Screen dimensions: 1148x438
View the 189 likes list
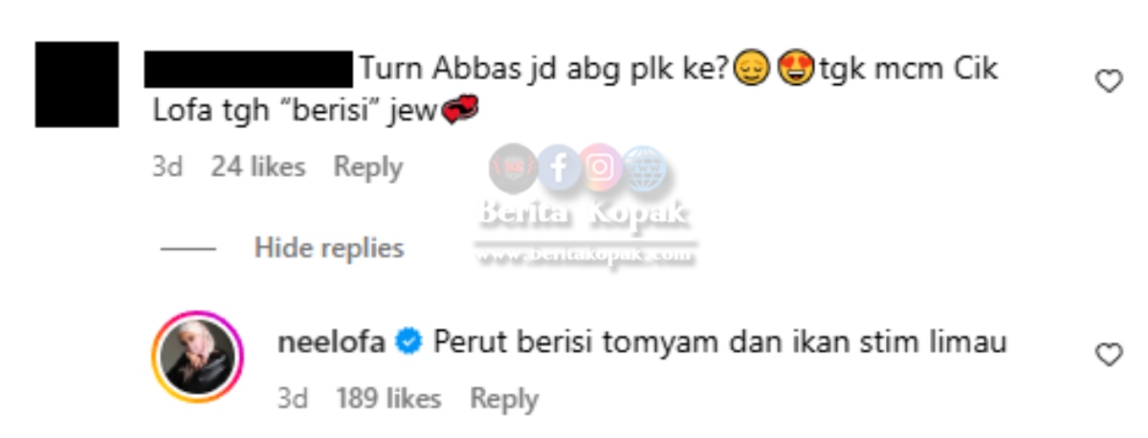pyautogui.click(x=388, y=399)
